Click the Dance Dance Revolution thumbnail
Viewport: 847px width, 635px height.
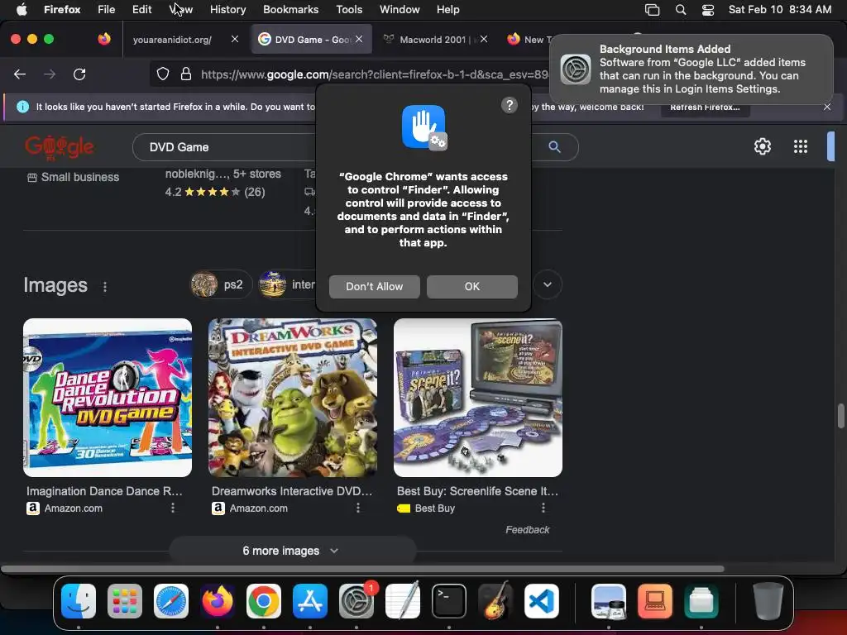pos(108,398)
